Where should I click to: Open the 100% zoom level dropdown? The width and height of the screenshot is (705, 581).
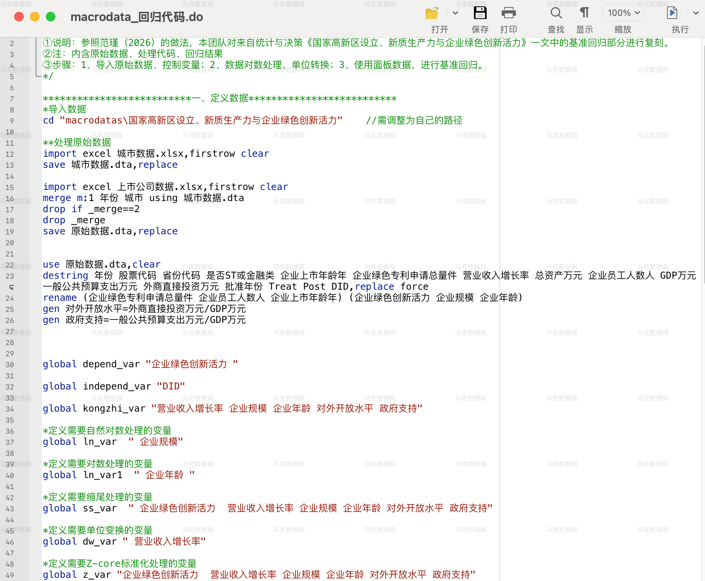click(623, 13)
